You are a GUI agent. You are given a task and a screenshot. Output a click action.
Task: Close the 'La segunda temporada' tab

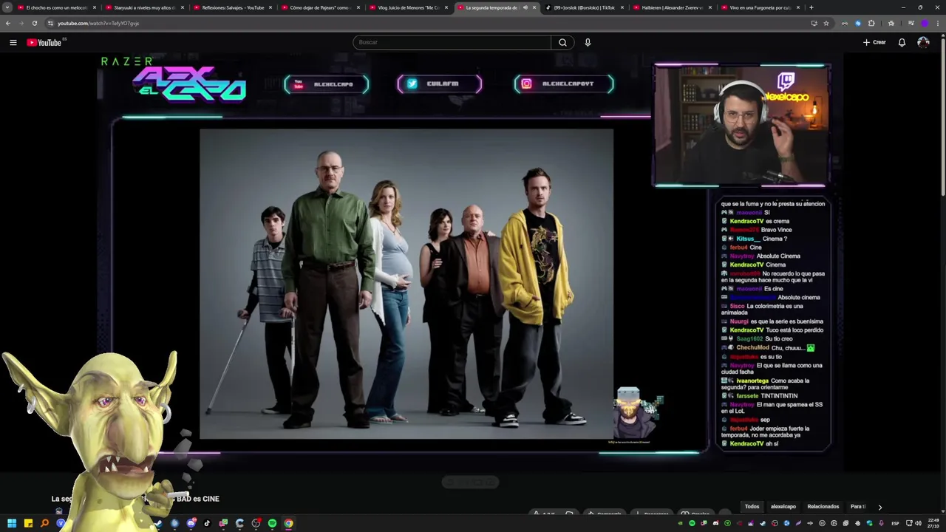coord(534,7)
